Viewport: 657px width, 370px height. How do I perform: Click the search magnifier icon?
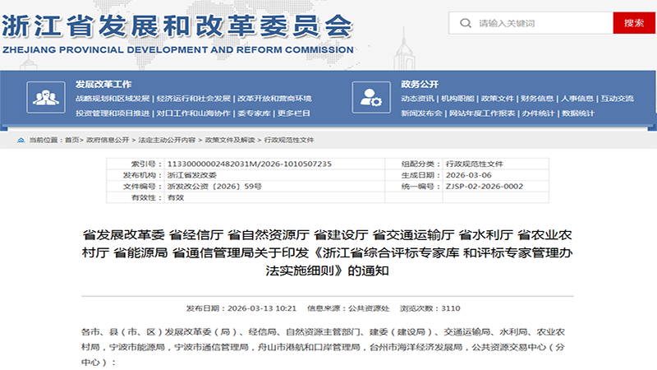tap(465, 23)
